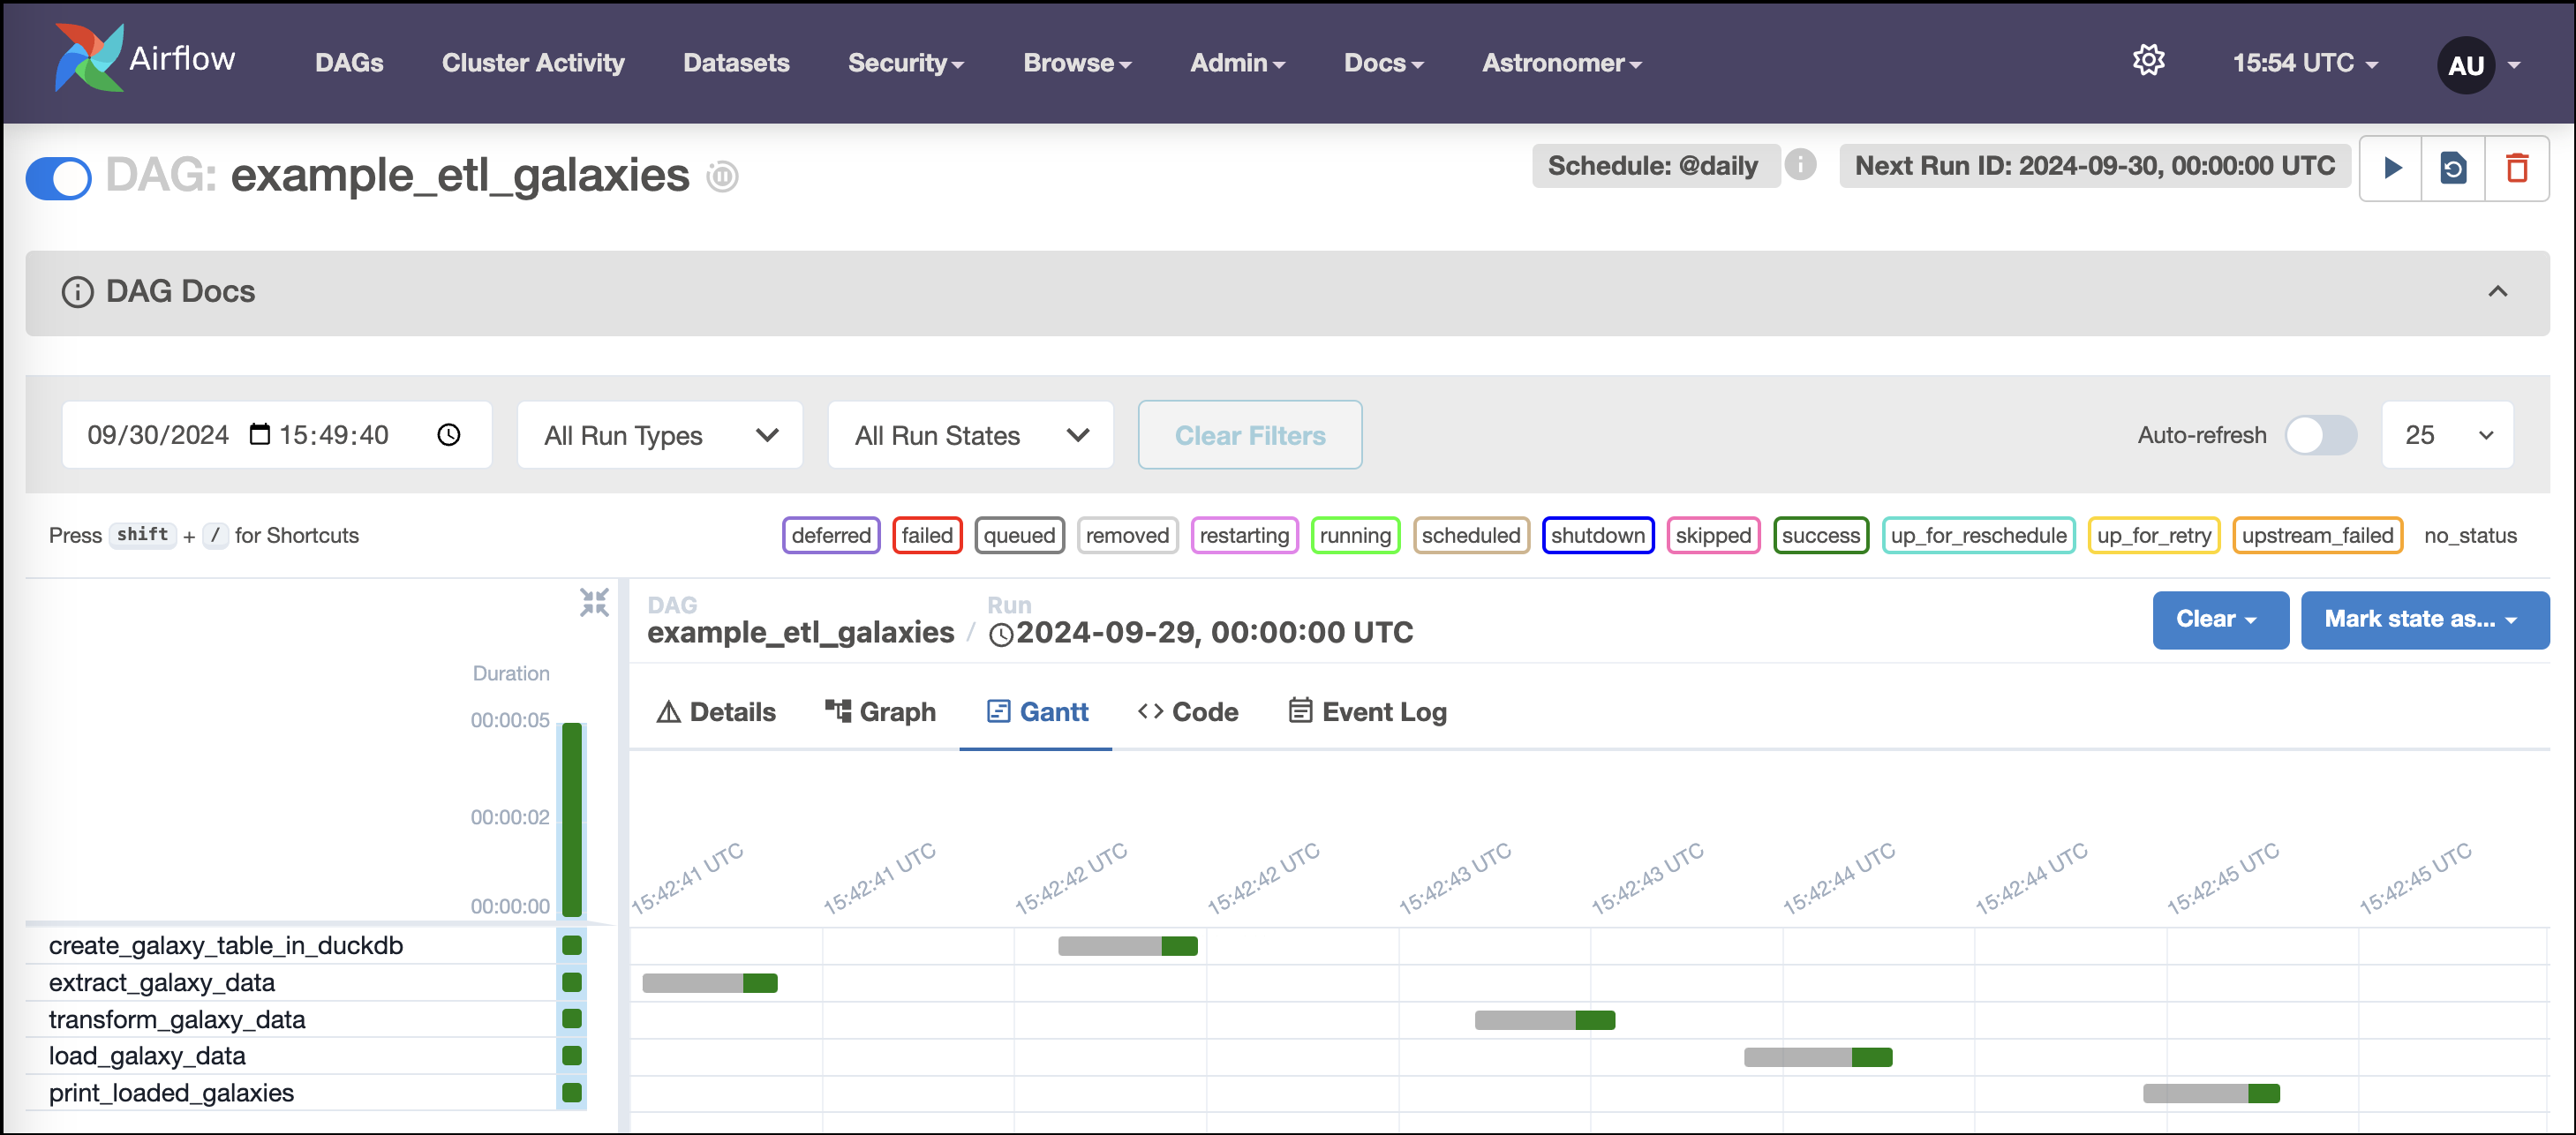Trigger the DAG with the play icon

pyautogui.click(x=2392, y=168)
